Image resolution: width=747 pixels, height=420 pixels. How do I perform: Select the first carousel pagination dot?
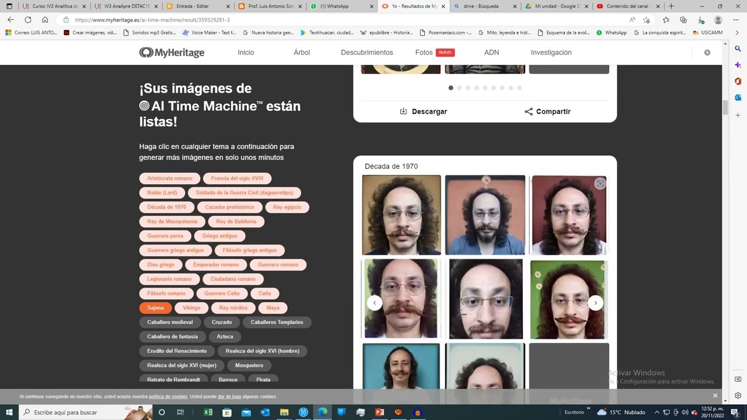pos(451,88)
